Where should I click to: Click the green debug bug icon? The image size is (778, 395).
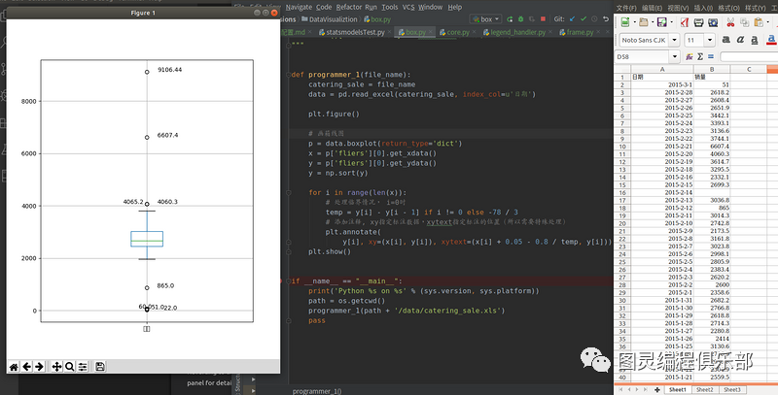(520, 19)
